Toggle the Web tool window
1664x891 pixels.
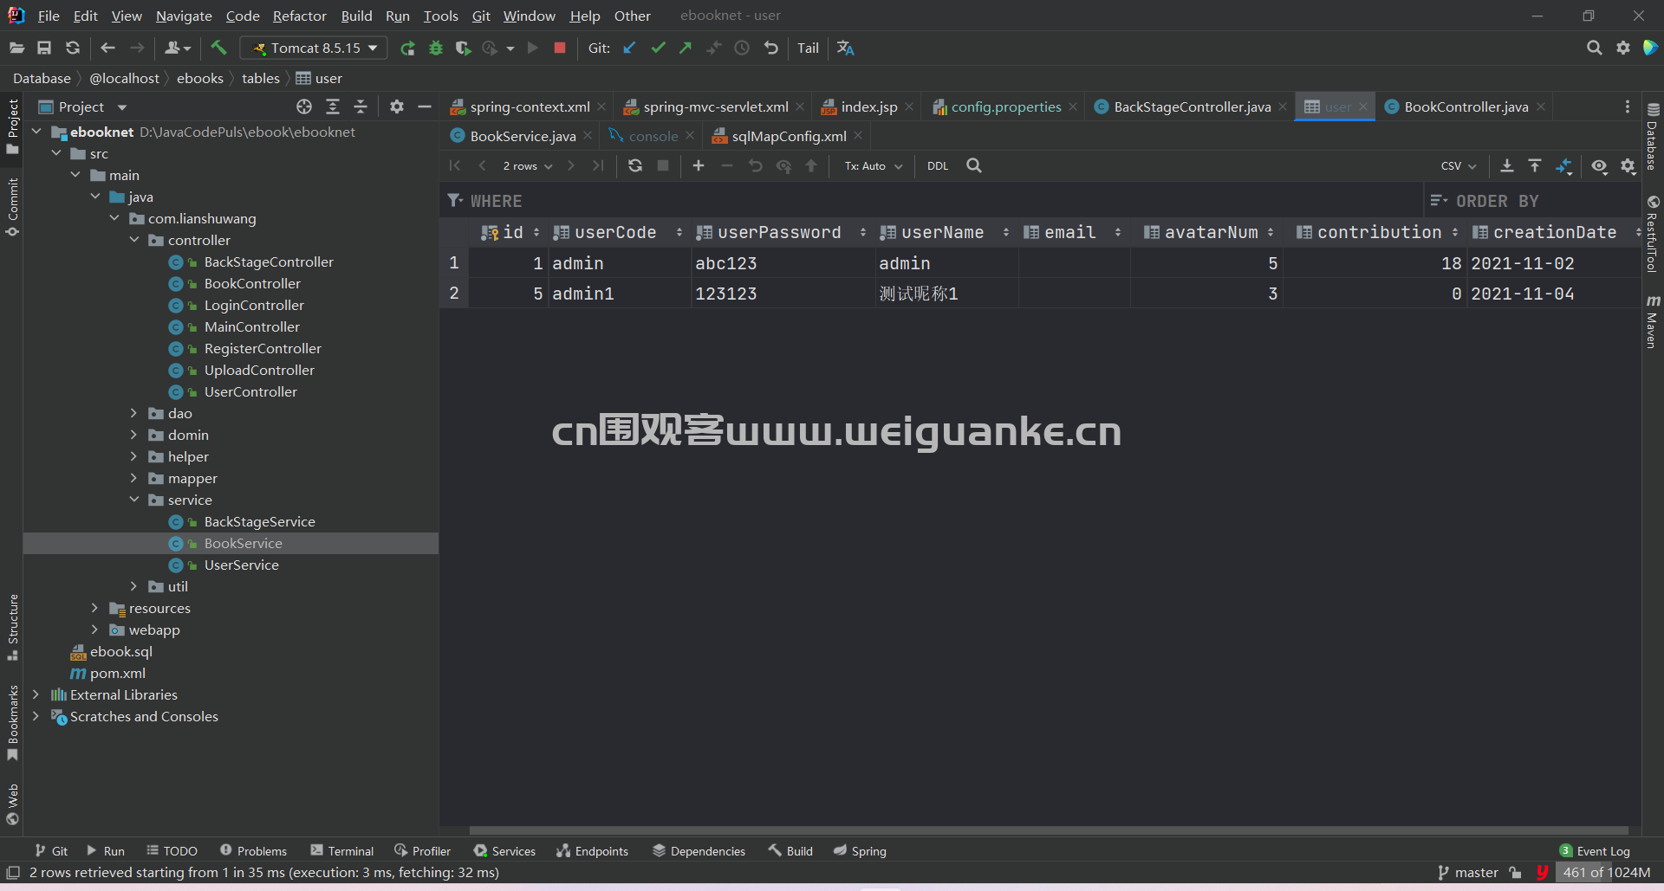pyautogui.click(x=12, y=804)
